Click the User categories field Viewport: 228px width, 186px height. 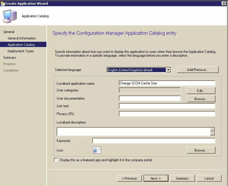(150, 90)
